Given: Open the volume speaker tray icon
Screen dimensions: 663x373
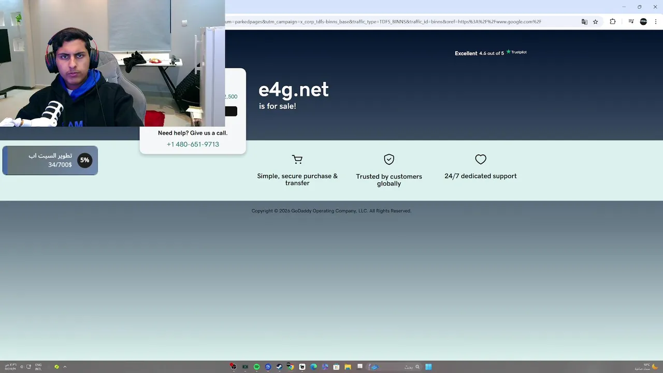Looking at the screenshot, I should 21,367.
